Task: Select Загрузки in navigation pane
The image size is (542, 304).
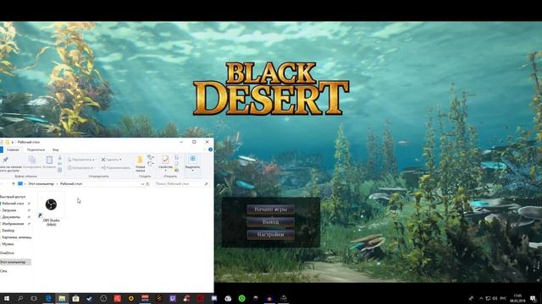Action: pos(9,210)
